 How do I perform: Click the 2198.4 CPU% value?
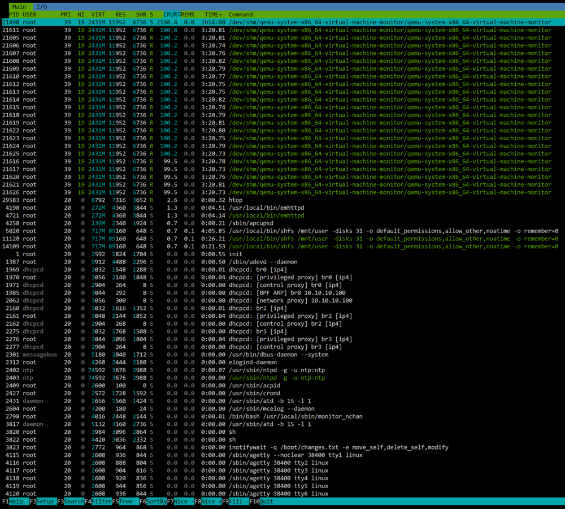167,23
